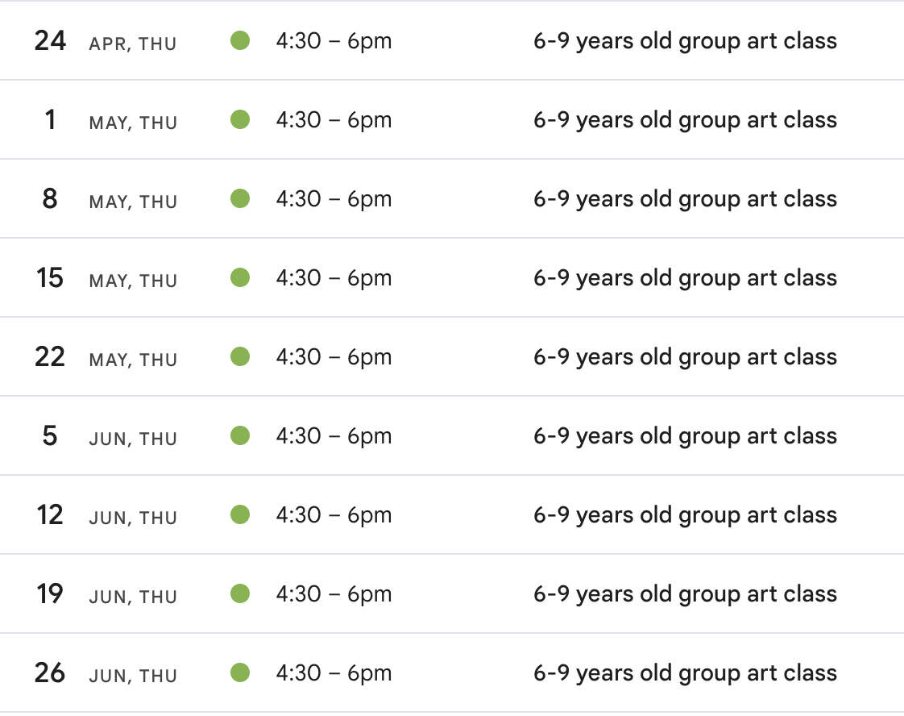This screenshot has height=716, width=904.
Task: Click the green dot for Jun 5 event
Action: click(240, 435)
